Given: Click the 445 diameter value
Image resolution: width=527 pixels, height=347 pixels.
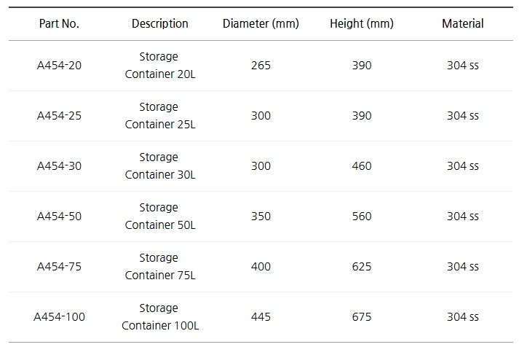Looking at the screenshot, I should (261, 317).
